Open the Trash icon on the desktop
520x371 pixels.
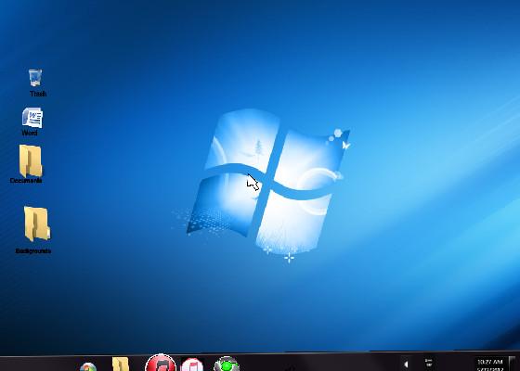coord(35,78)
